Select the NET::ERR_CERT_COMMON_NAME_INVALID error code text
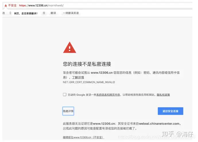This screenshot has width=198, height=142. pyautogui.click(x=89, y=82)
